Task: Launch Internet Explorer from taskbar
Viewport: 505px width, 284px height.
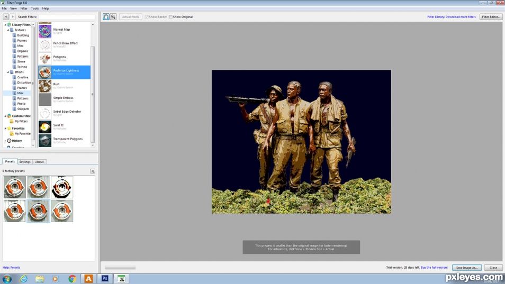Action: [x=23, y=279]
